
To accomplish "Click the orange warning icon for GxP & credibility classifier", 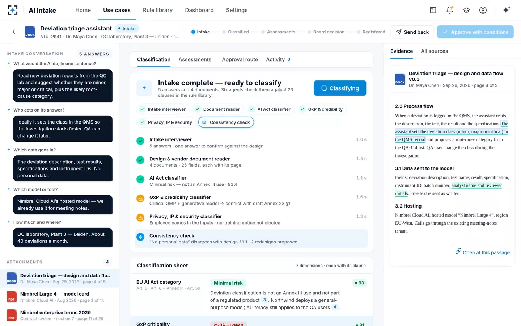I will click(140, 198).
